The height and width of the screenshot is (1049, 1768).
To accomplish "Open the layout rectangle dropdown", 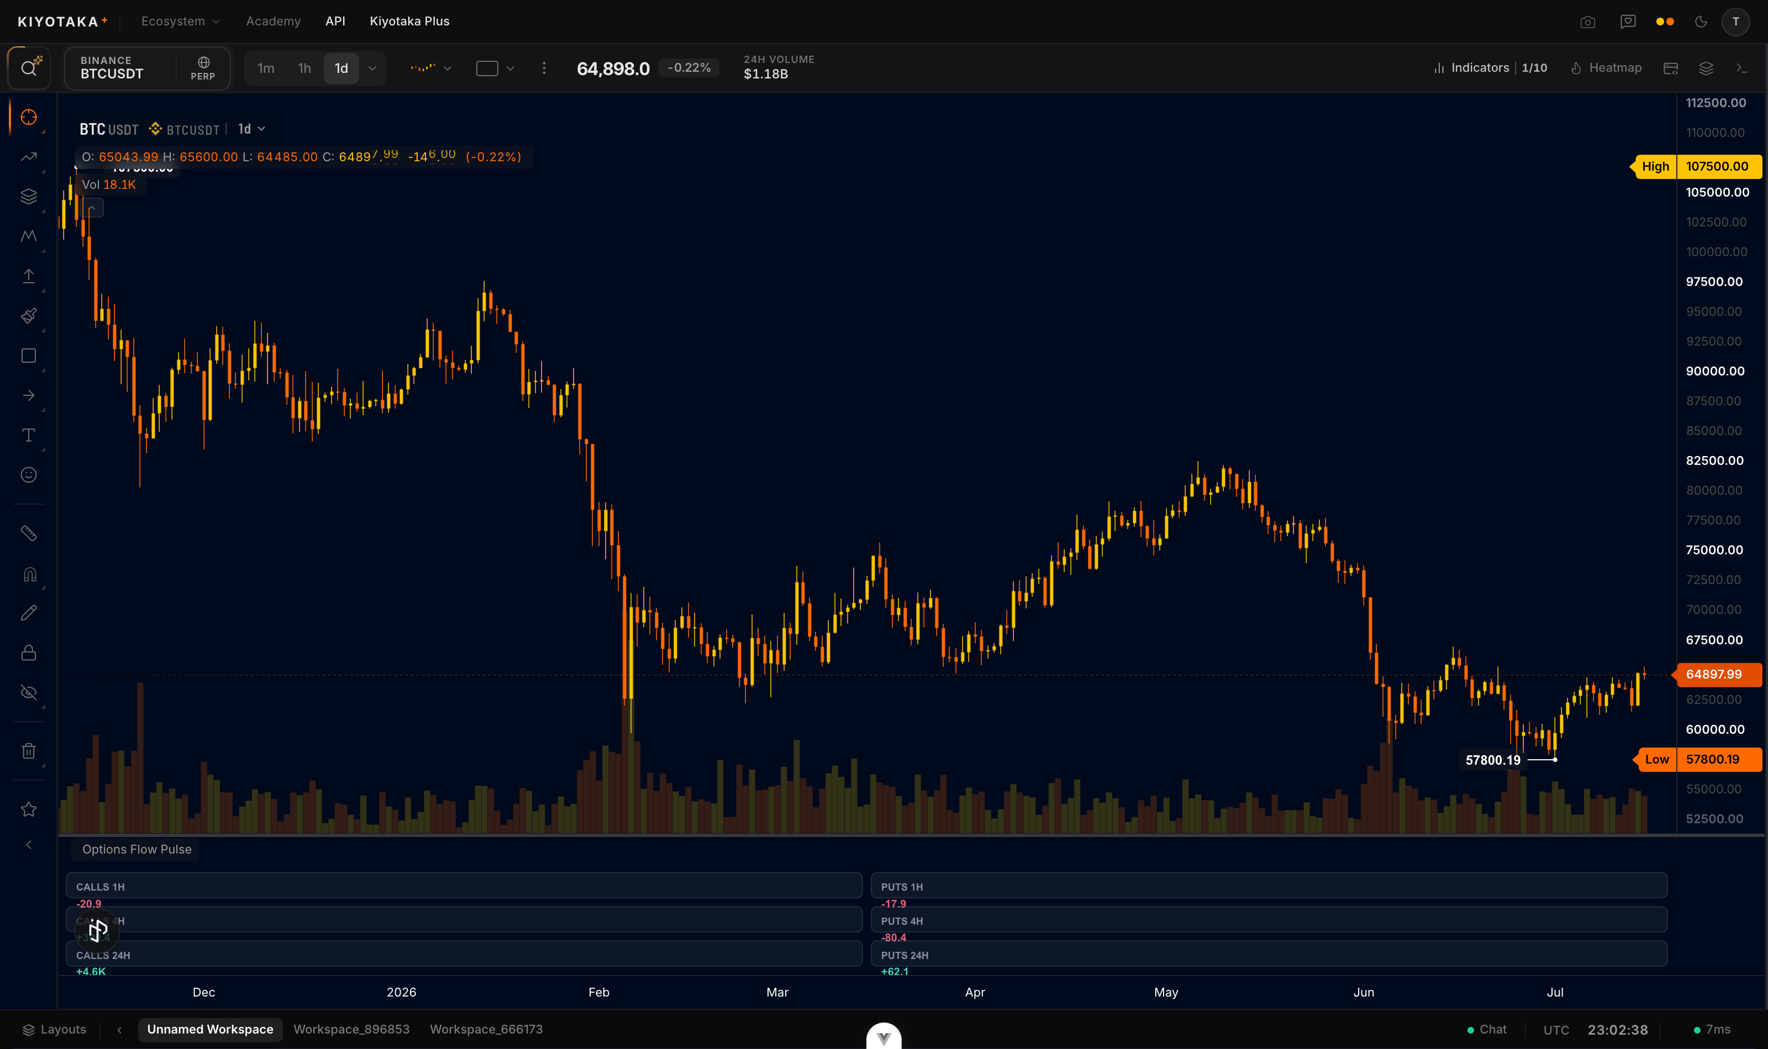I will click(495, 68).
